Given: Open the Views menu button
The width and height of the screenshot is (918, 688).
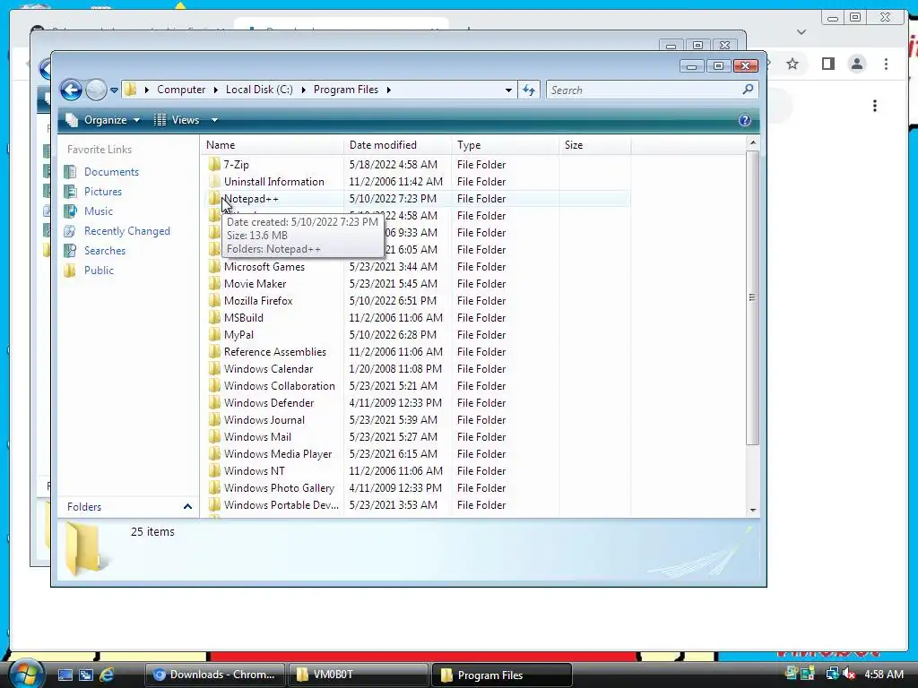Looking at the screenshot, I should coord(178,120).
